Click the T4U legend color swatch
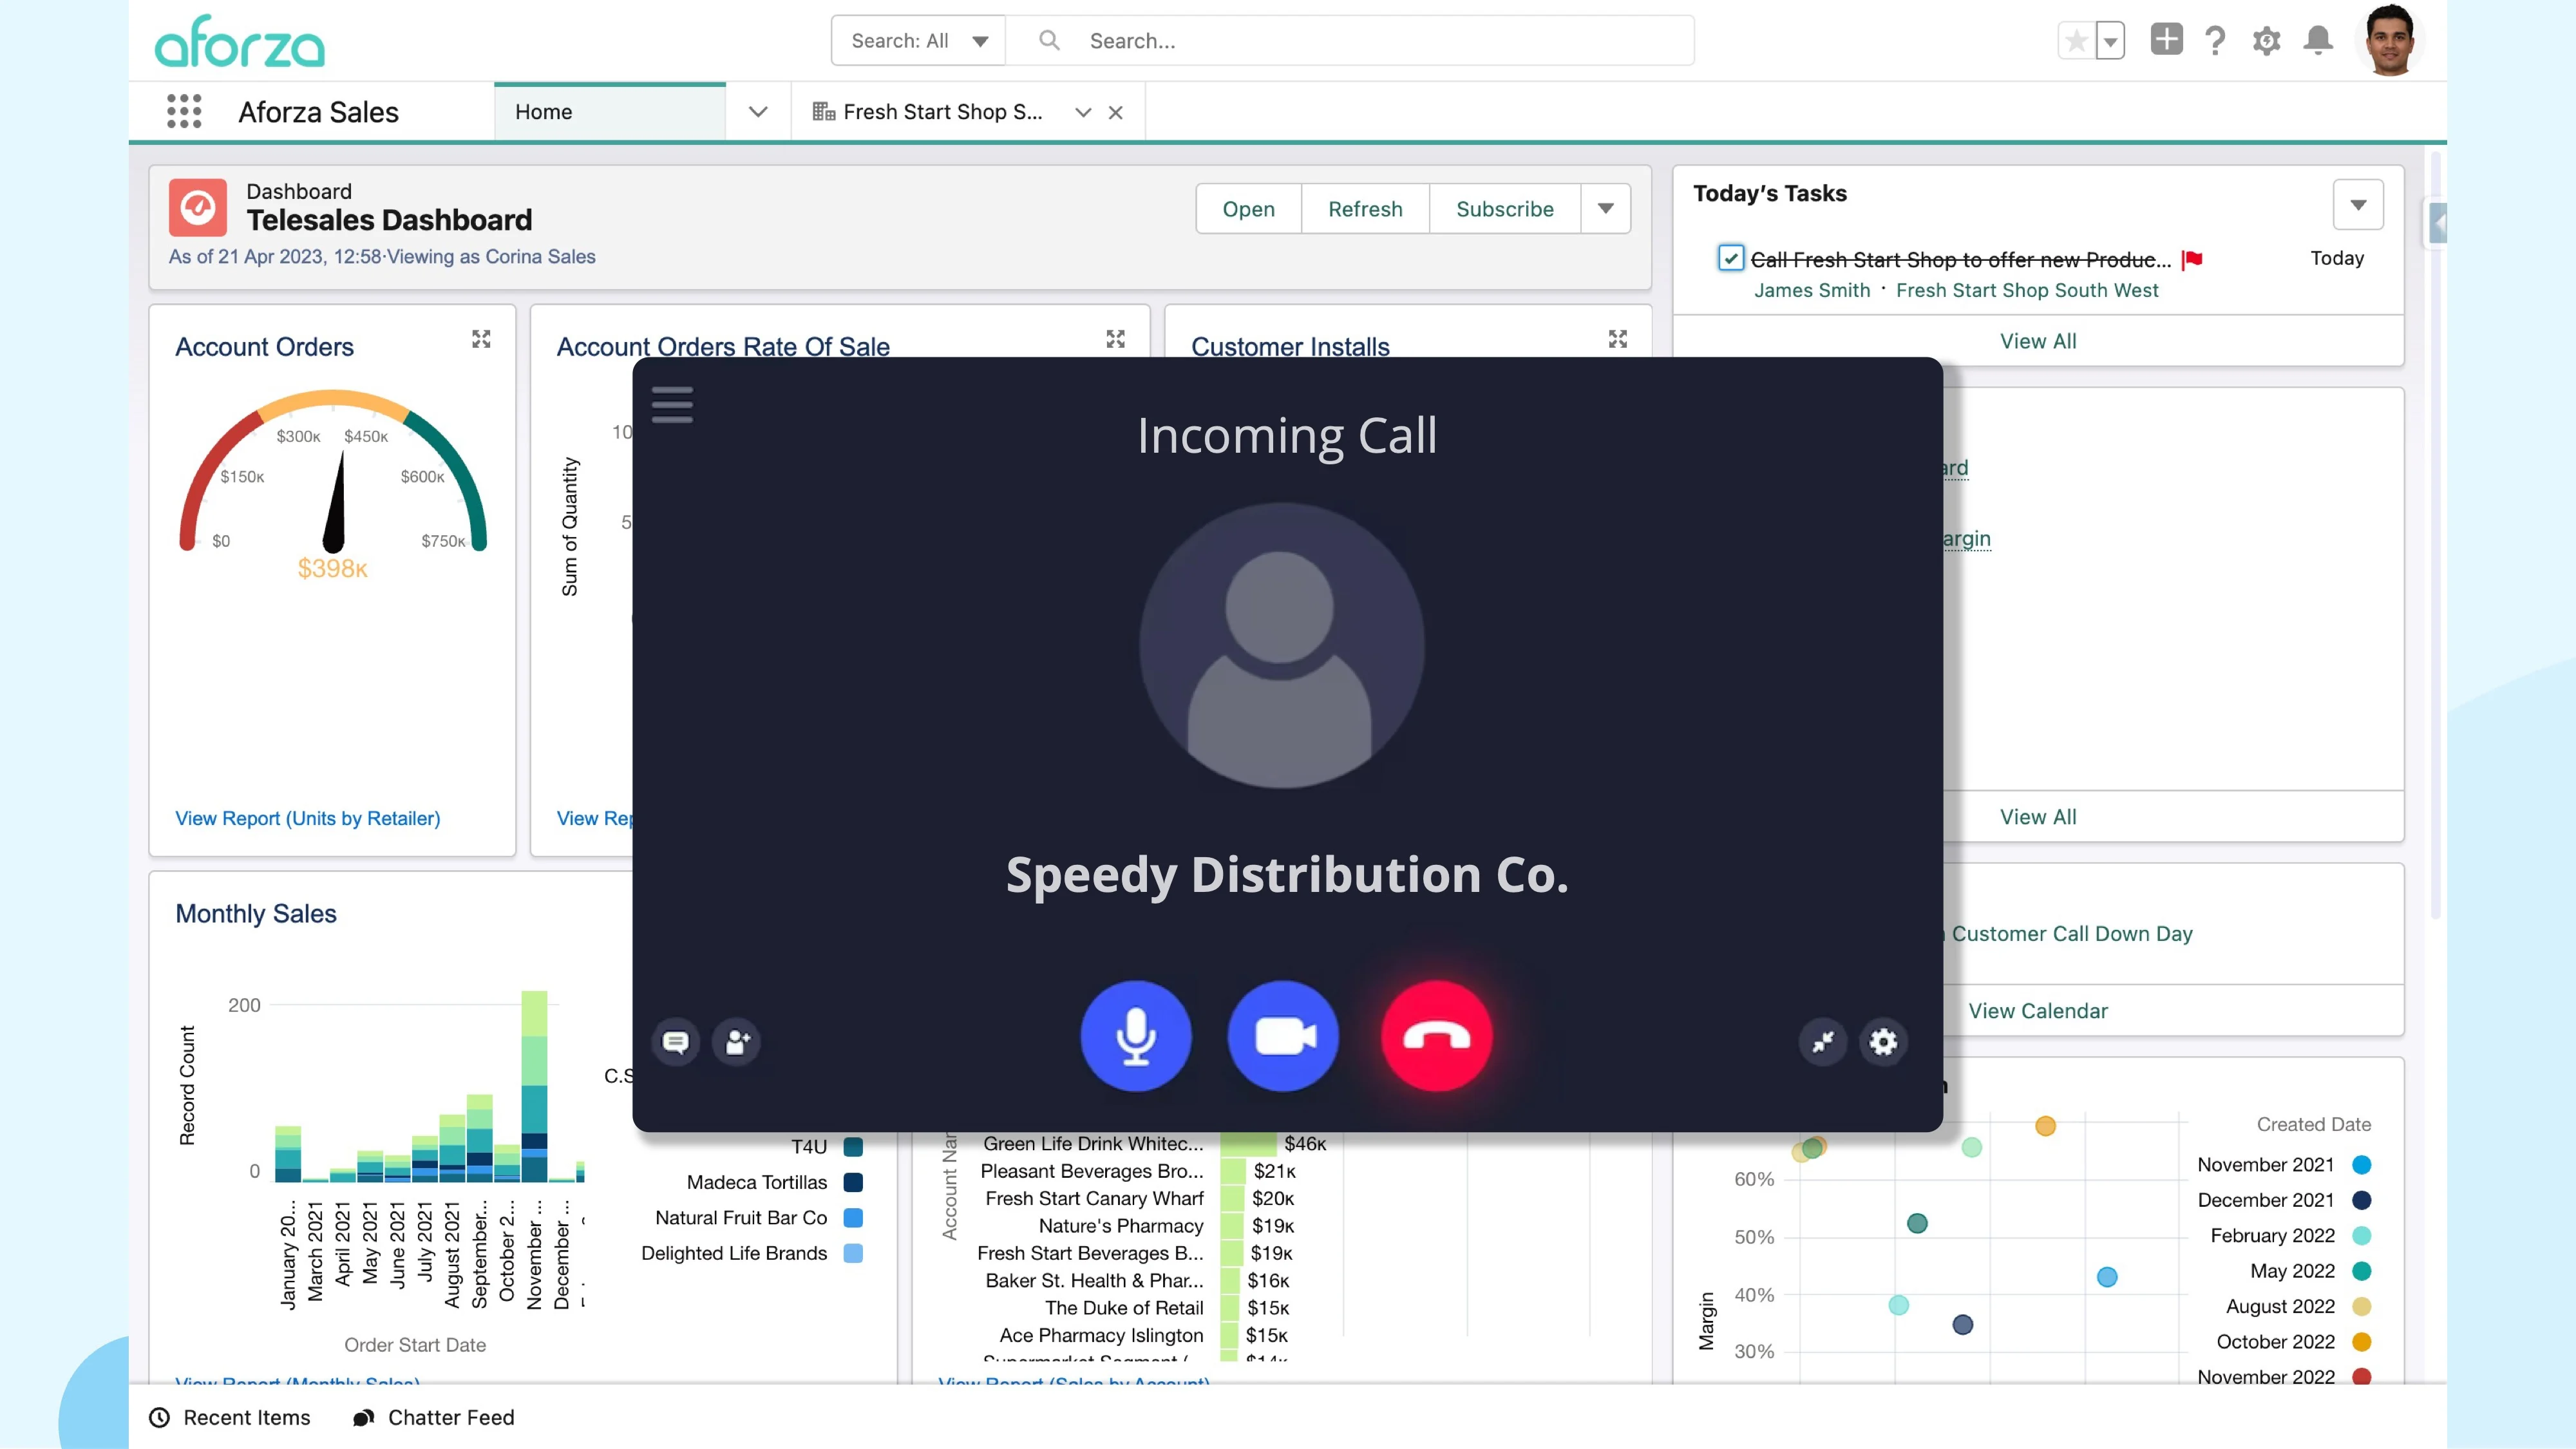 (853, 1147)
